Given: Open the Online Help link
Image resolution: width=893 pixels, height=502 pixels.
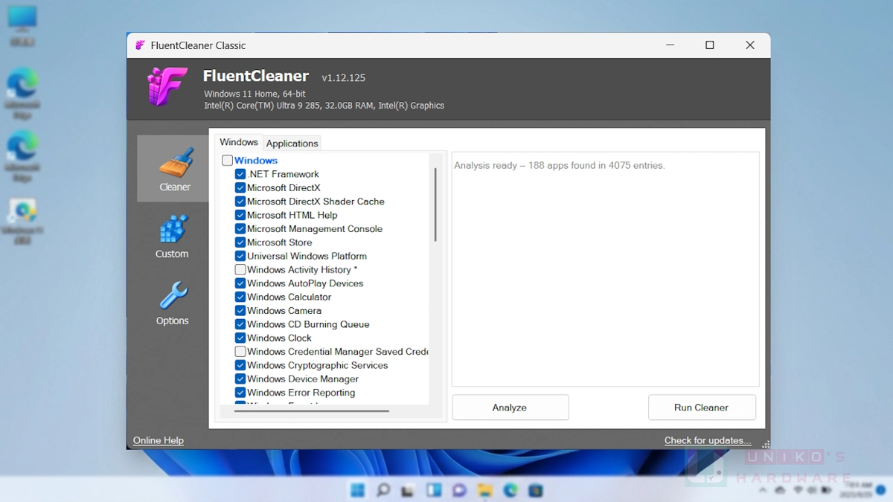Looking at the screenshot, I should coord(159,440).
